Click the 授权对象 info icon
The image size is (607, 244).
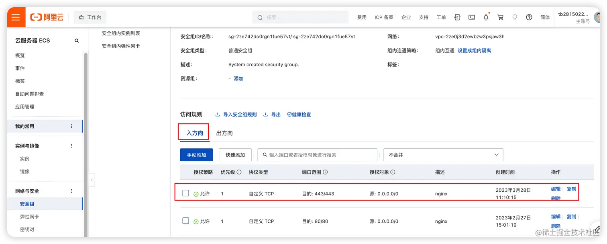393,172
